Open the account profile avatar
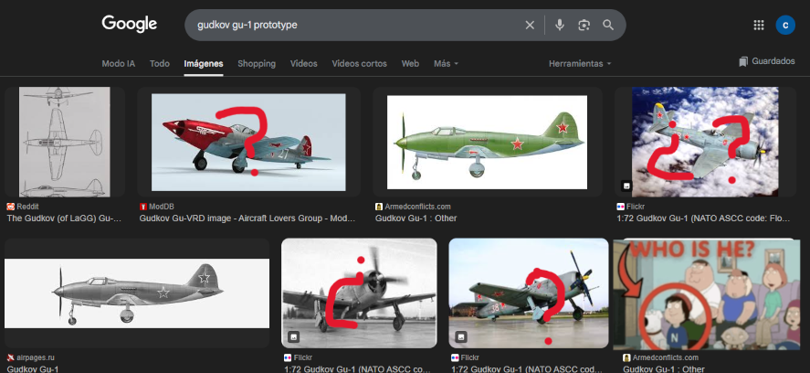 785,25
